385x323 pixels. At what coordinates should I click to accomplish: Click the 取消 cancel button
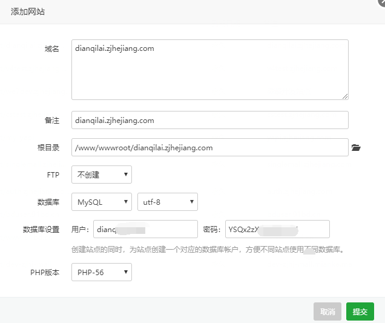click(327, 311)
